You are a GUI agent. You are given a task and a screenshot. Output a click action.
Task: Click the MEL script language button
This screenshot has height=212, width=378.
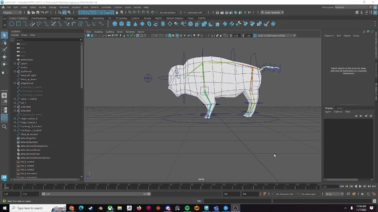point(199,201)
